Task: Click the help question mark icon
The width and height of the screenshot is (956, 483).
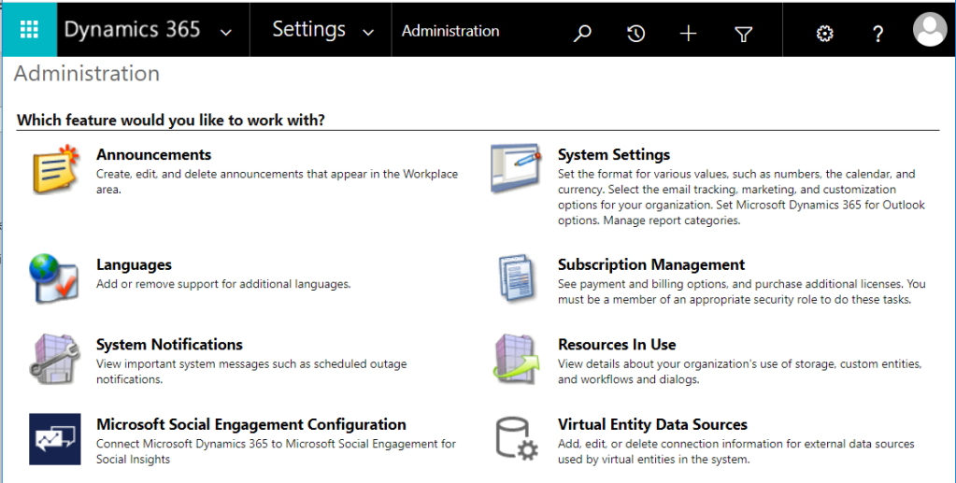Action: (x=878, y=34)
